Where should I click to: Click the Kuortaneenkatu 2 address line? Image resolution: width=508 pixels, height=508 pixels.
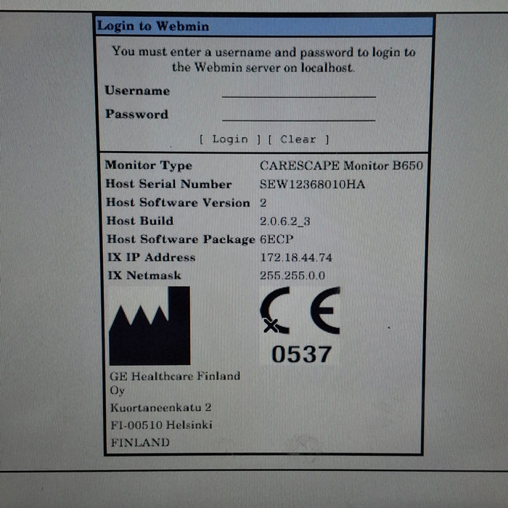pos(160,408)
